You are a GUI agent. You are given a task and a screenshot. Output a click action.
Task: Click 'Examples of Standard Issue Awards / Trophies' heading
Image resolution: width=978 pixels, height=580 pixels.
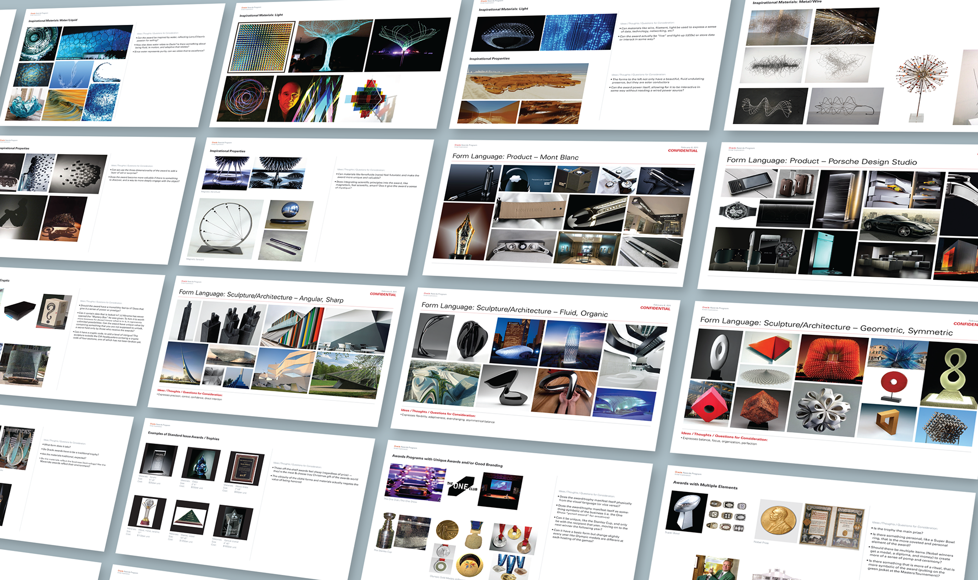pos(183,436)
